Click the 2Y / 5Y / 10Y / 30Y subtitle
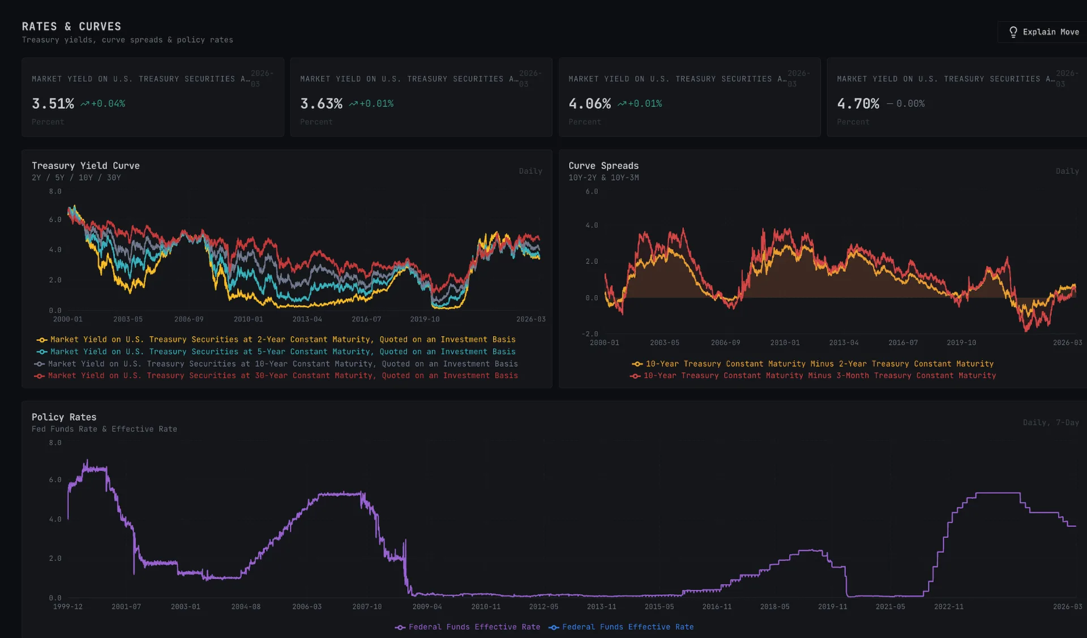 coord(76,178)
